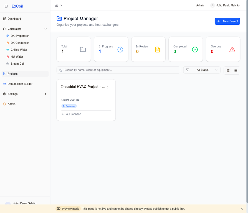
Task: Click the Chilled Water droplet icon
Action: pos(7,50)
